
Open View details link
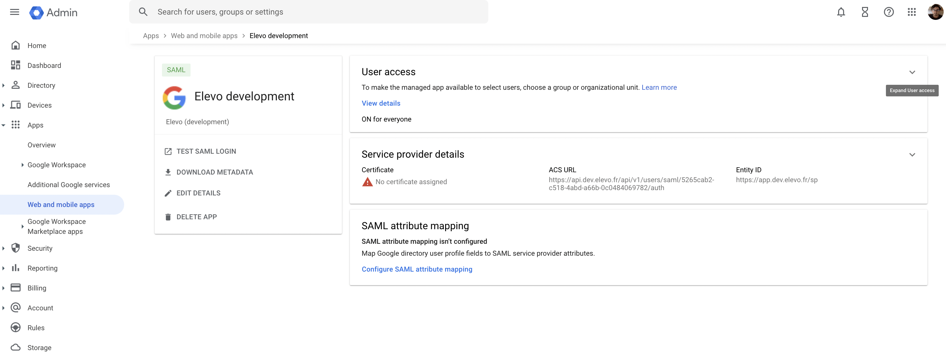pyautogui.click(x=381, y=103)
